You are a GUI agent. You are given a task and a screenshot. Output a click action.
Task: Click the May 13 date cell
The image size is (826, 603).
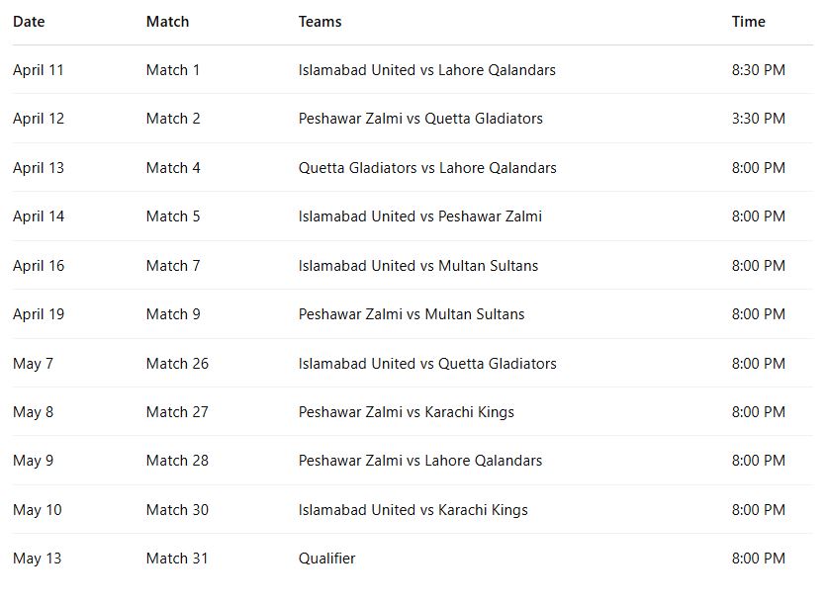point(37,559)
